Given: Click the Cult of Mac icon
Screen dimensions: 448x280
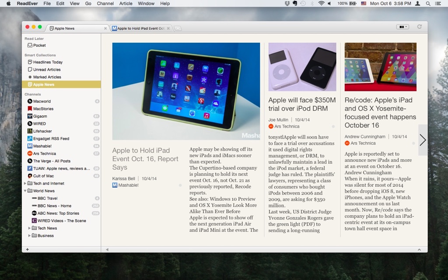Looking at the screenshot, I should (x=30, y=176).
